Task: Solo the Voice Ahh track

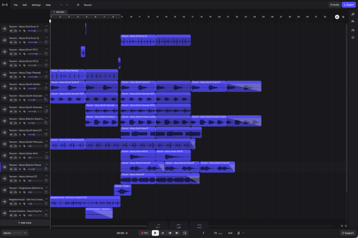Action: coord(15,158)
